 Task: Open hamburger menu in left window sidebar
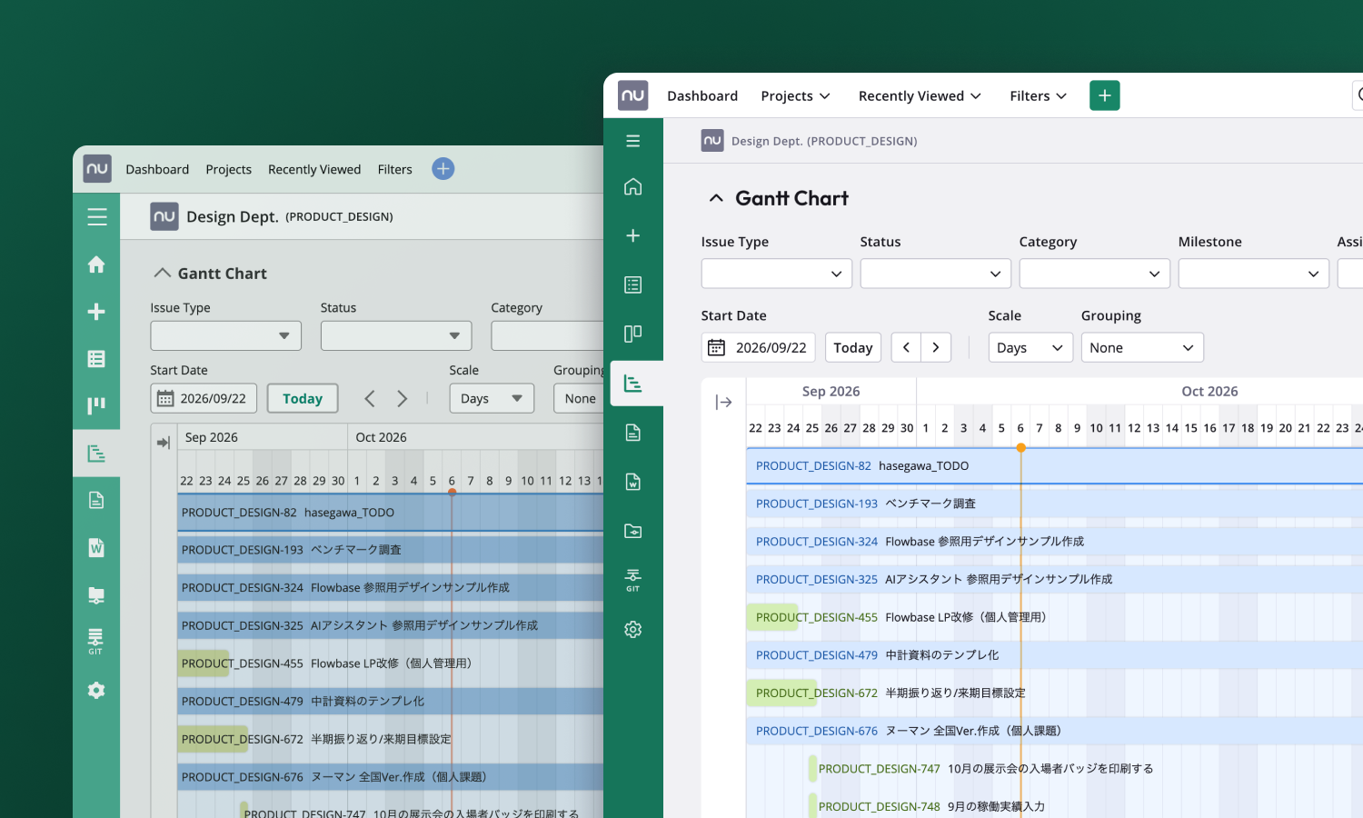coord(97,216)
